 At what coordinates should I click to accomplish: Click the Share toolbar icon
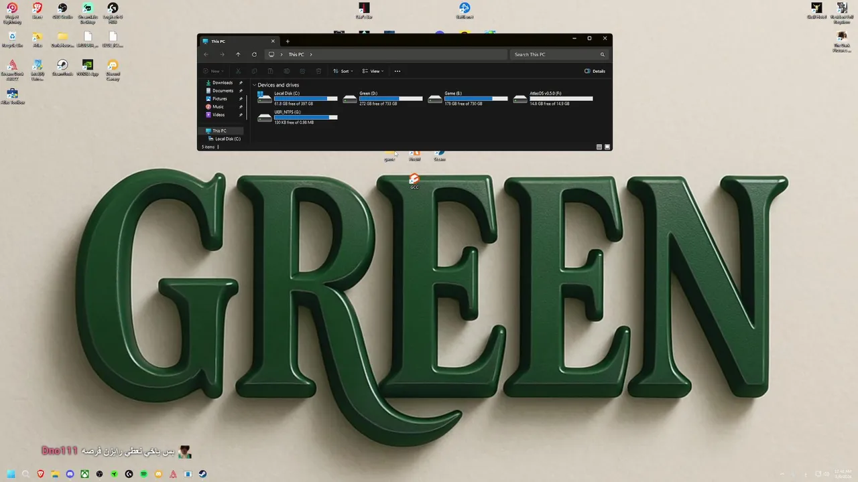coord(302,71)
